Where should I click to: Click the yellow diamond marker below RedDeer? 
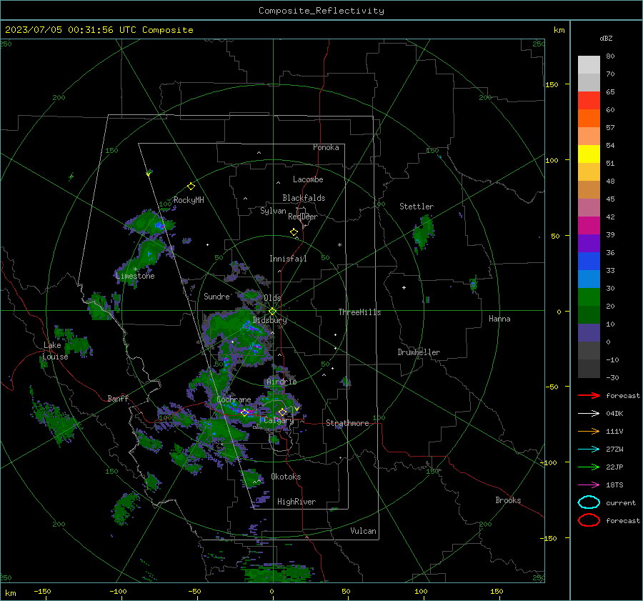294,232
